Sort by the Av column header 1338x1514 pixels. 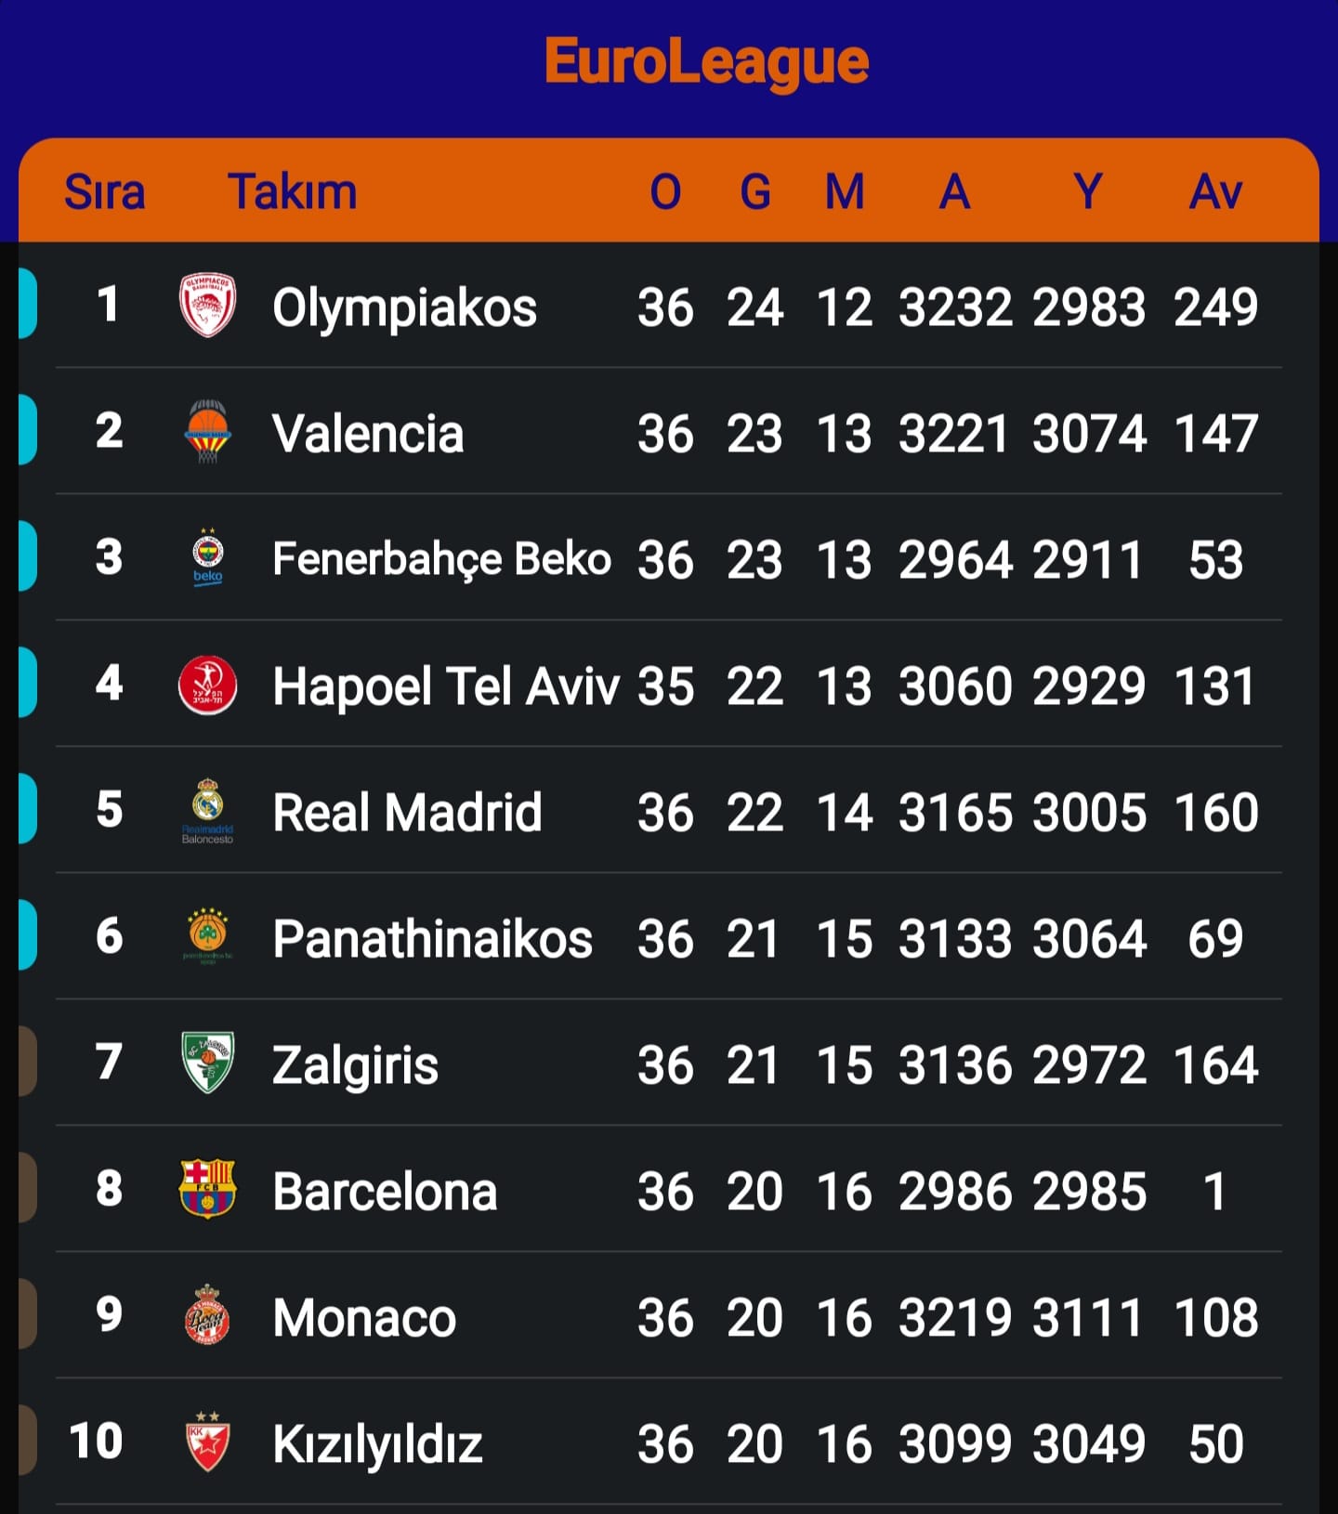click(x=1215, y=192)
